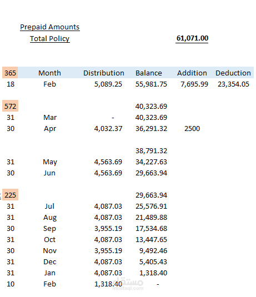
Task: Select the 2500 addition in Apr row
Action: tap(192, 129)
